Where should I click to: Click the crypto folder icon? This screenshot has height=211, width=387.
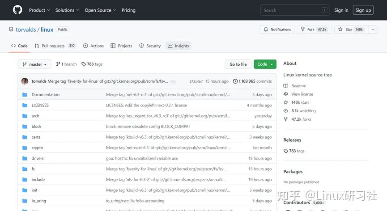(25, 148)
